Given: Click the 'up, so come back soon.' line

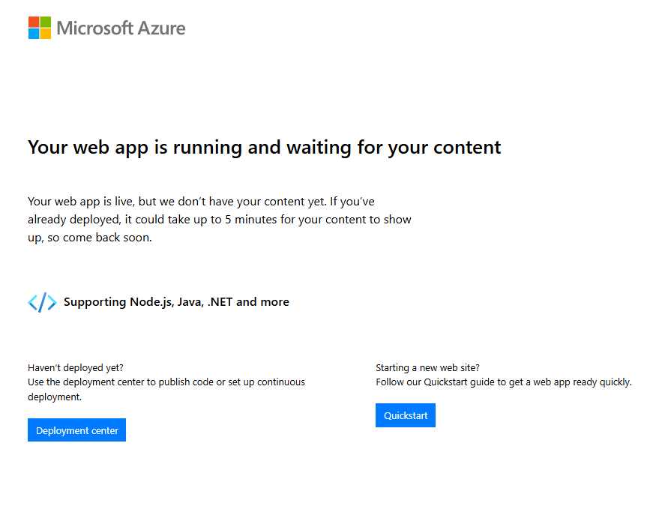Looking at the screenshot, I should [90, 238].
